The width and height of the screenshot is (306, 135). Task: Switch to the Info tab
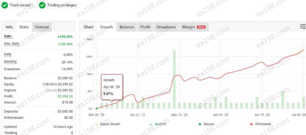click(9, 27)
